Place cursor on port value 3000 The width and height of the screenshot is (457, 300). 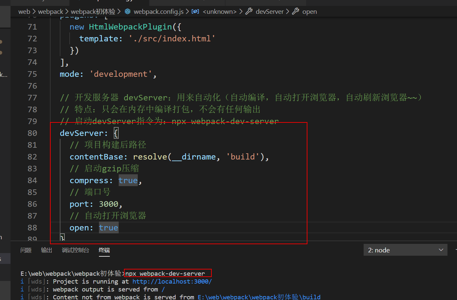[x=108, y=204]
